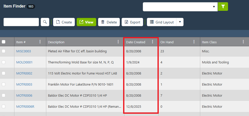Expand the Grid Layout dropdown arrow
The width and height of the screenshot is (249, 116).
(180, 22)
